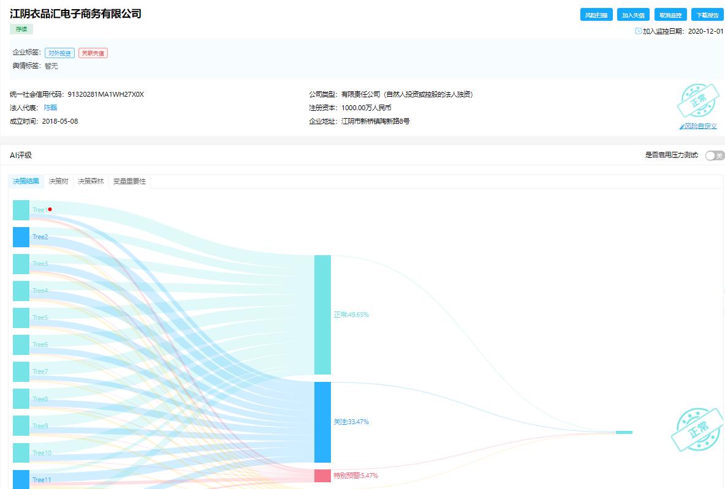The width and height of the screenshot is (725, 489).
Task: Click the clock icon beside 加入监控日期
Action: [x=638, y=31]
